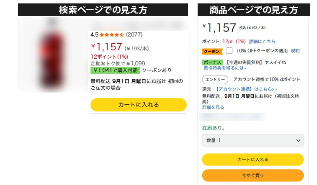This screenshot has height=185, width=317.
Task: Click 詳細を見る under delivery info
Action: tap(213, 107)
